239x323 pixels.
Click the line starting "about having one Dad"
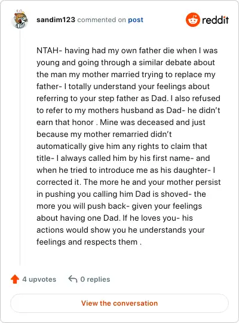point(115,218)
